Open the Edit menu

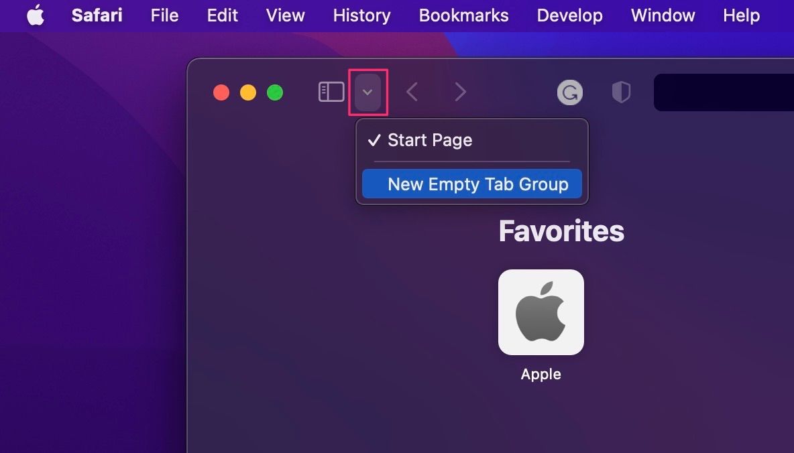click(222, 15)
